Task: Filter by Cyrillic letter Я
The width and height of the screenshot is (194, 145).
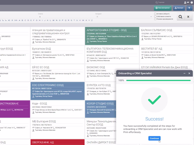Action: pyautogui.click(x=12, y=20)
